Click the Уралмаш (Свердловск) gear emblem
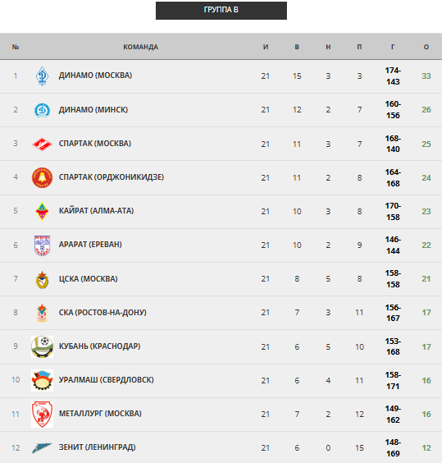 click(x=42, y=380)
